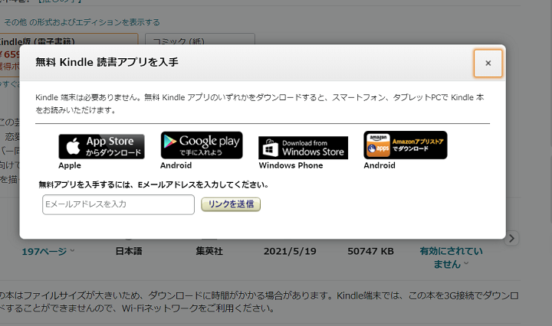Focus the email address input field
The height and width of the screenshot is (326, 552).
click(x=118, y=204)
